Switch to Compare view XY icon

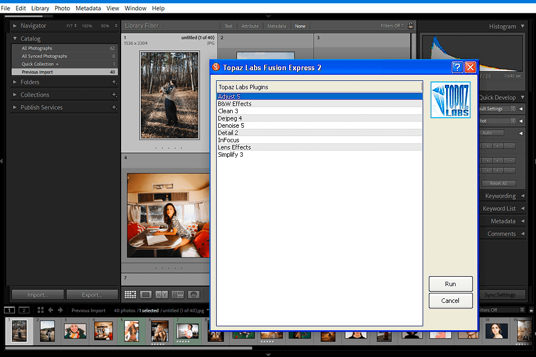click(161, 295)
